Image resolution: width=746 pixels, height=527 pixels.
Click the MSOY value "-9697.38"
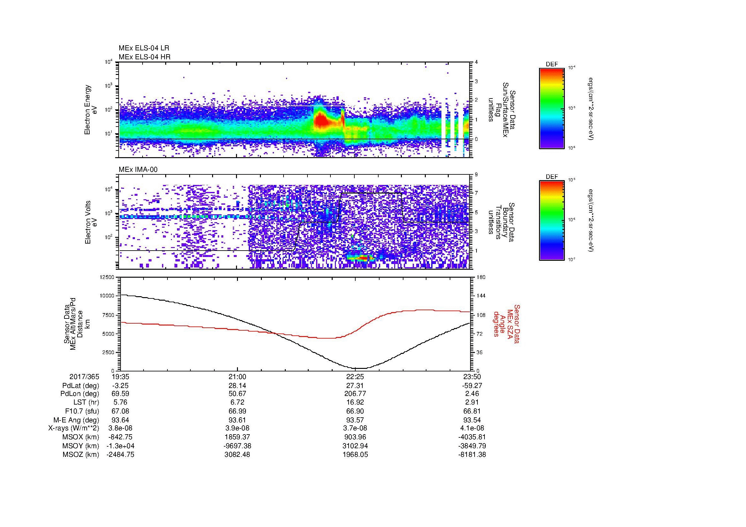(238, 446)
